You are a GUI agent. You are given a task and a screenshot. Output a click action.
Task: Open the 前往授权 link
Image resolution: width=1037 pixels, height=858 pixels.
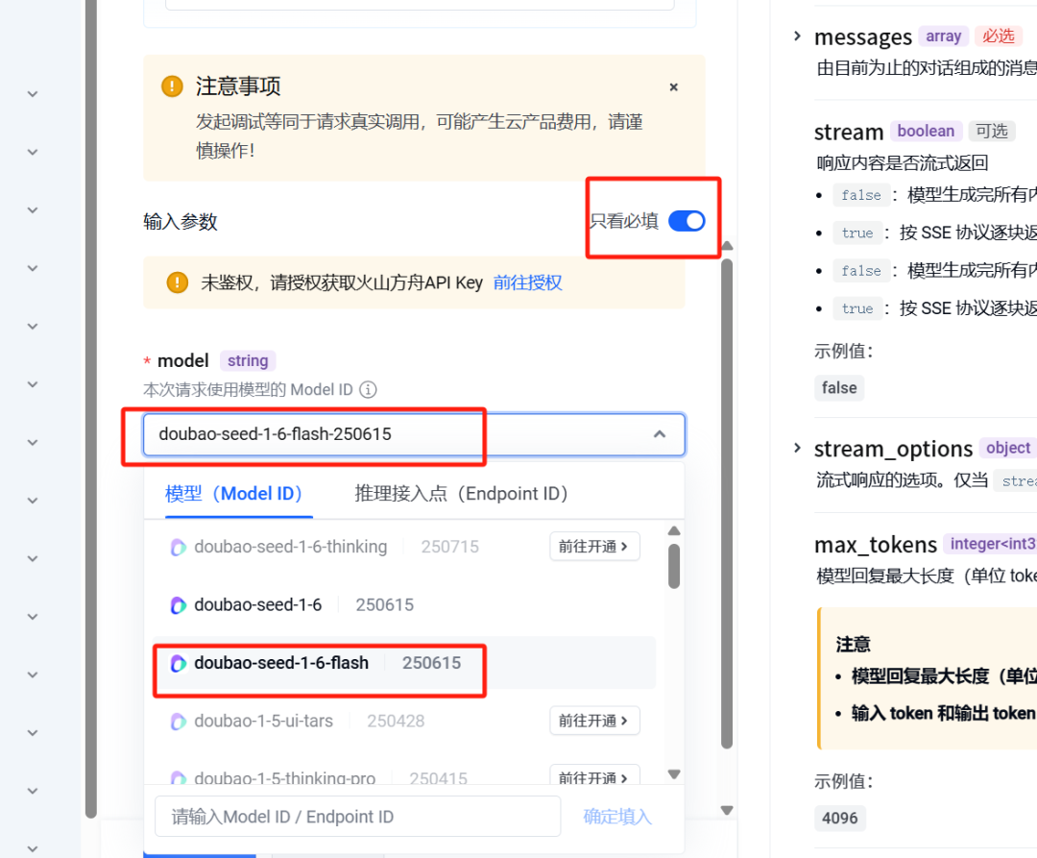pyautogui.click(x=527, y=282)
